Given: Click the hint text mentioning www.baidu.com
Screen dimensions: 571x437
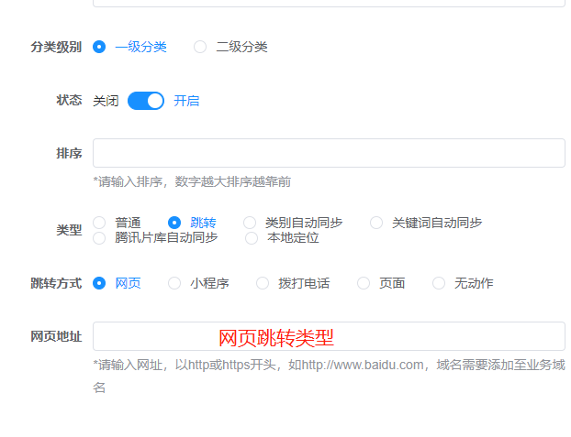Looking at the screenshot, I should click(x=329, y=376).
